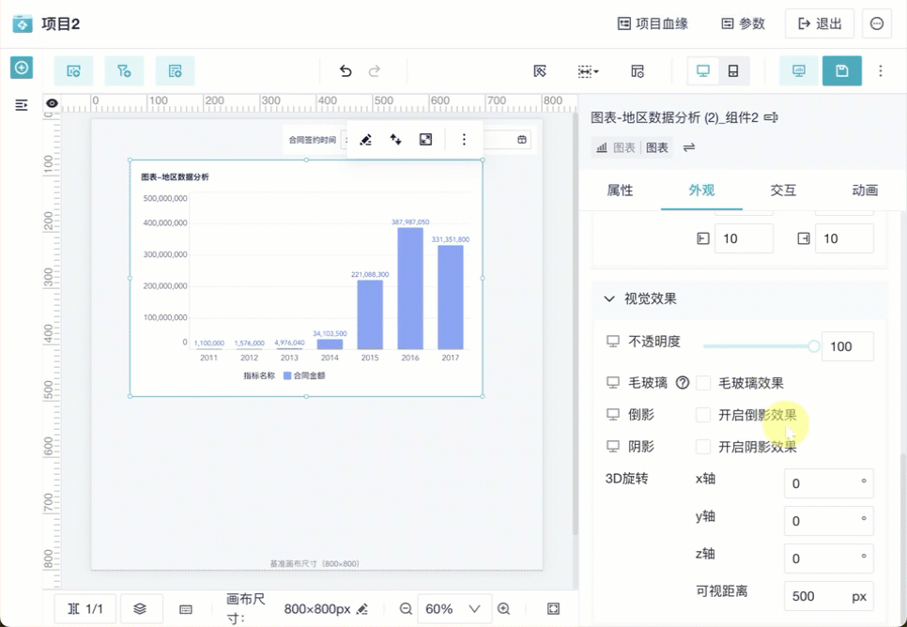
Task: Edit canvas size via pencil icon
Action: coord(362,609)
